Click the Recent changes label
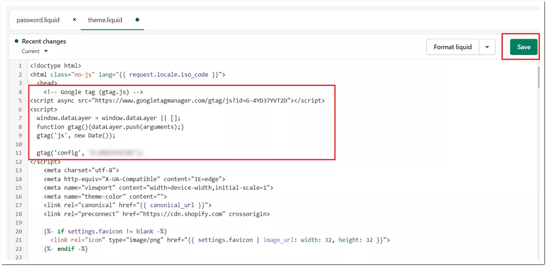The image size is (546, 266). point(44,41)
